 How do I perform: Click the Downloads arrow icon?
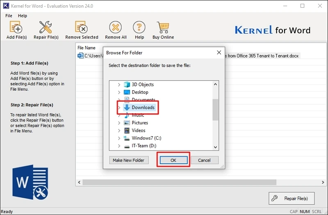click(127, 107)
